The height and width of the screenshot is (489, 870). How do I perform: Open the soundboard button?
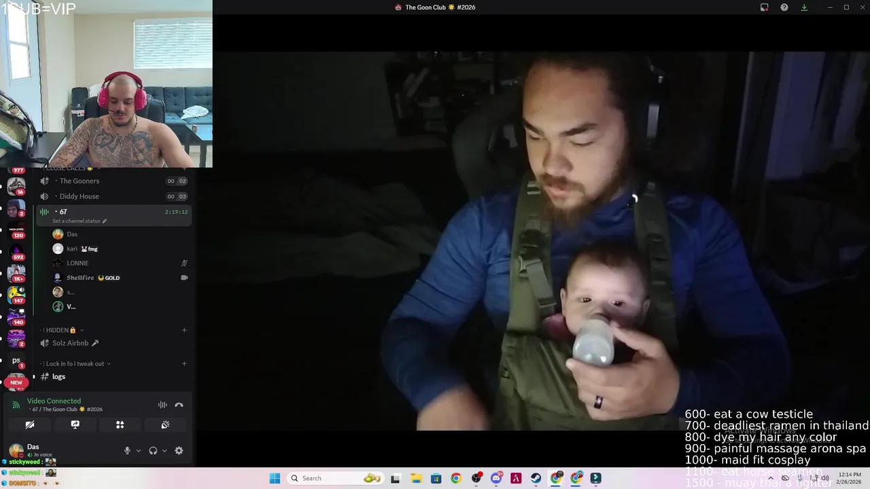tap(165, 424)
